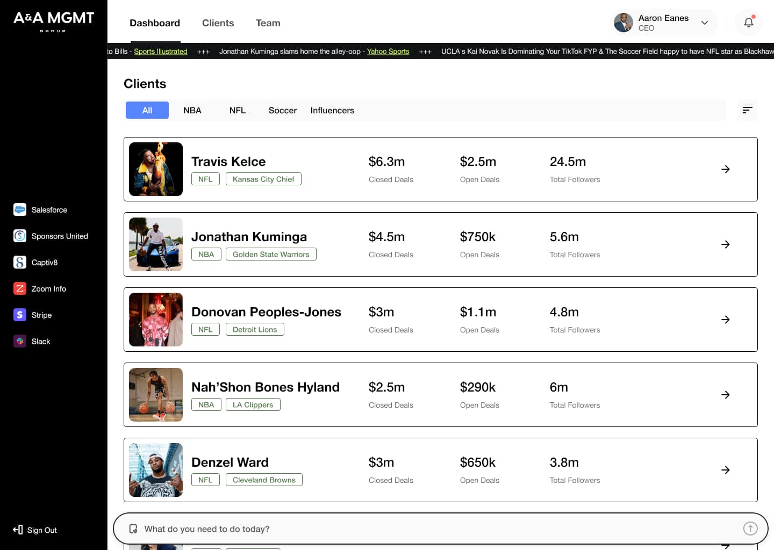Click the Travis Kelce name

click(x=228, y=162)
